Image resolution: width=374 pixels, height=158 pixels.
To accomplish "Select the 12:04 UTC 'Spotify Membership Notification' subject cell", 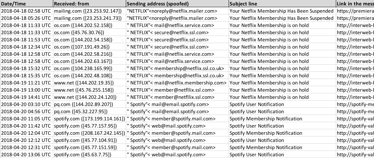I will [283, 133].
